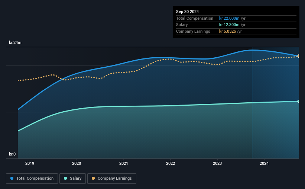Image resolution: width=305 pixels, height=189 pixels.
Task: Click the kr.5.052b company earnings value
Action: [227, 31]
